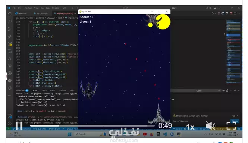This screenshot has width=248, height=143.
Task: Toggle the output scroll lock icon
Action: coord(227,90)
